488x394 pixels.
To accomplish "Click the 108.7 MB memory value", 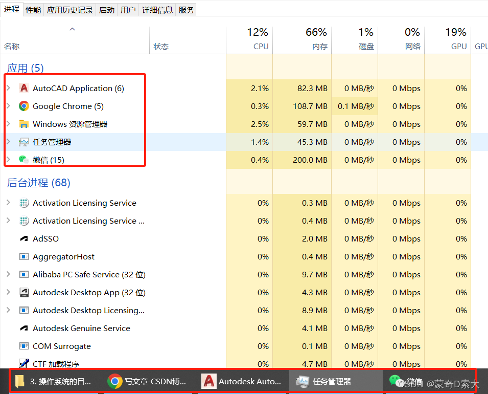I will coord(310,106).
